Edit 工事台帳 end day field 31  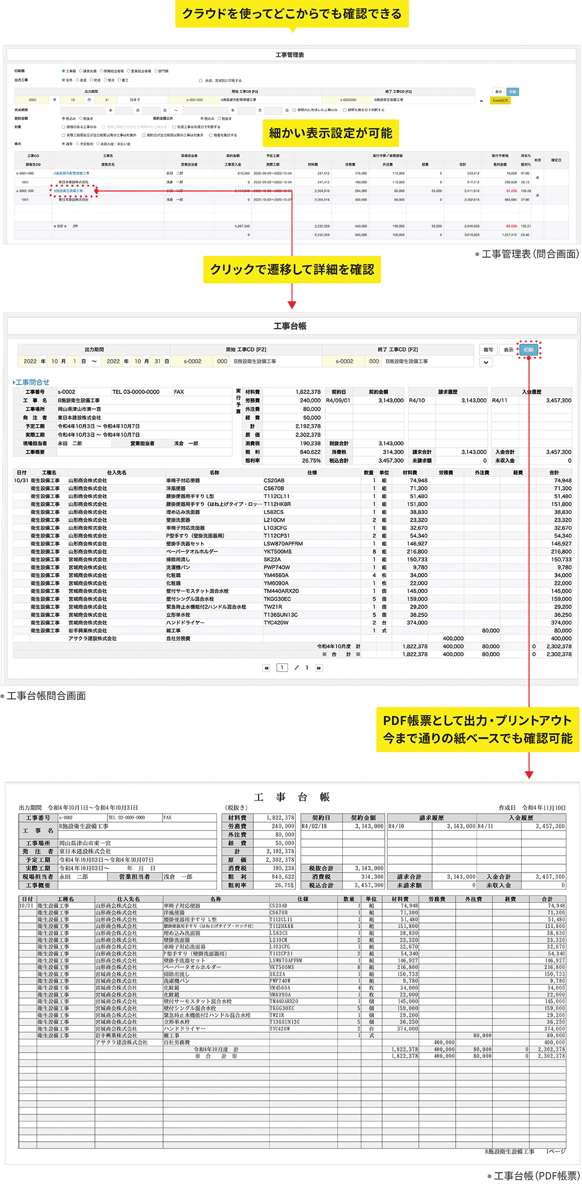pyautogui.click(x=157, y=362)
